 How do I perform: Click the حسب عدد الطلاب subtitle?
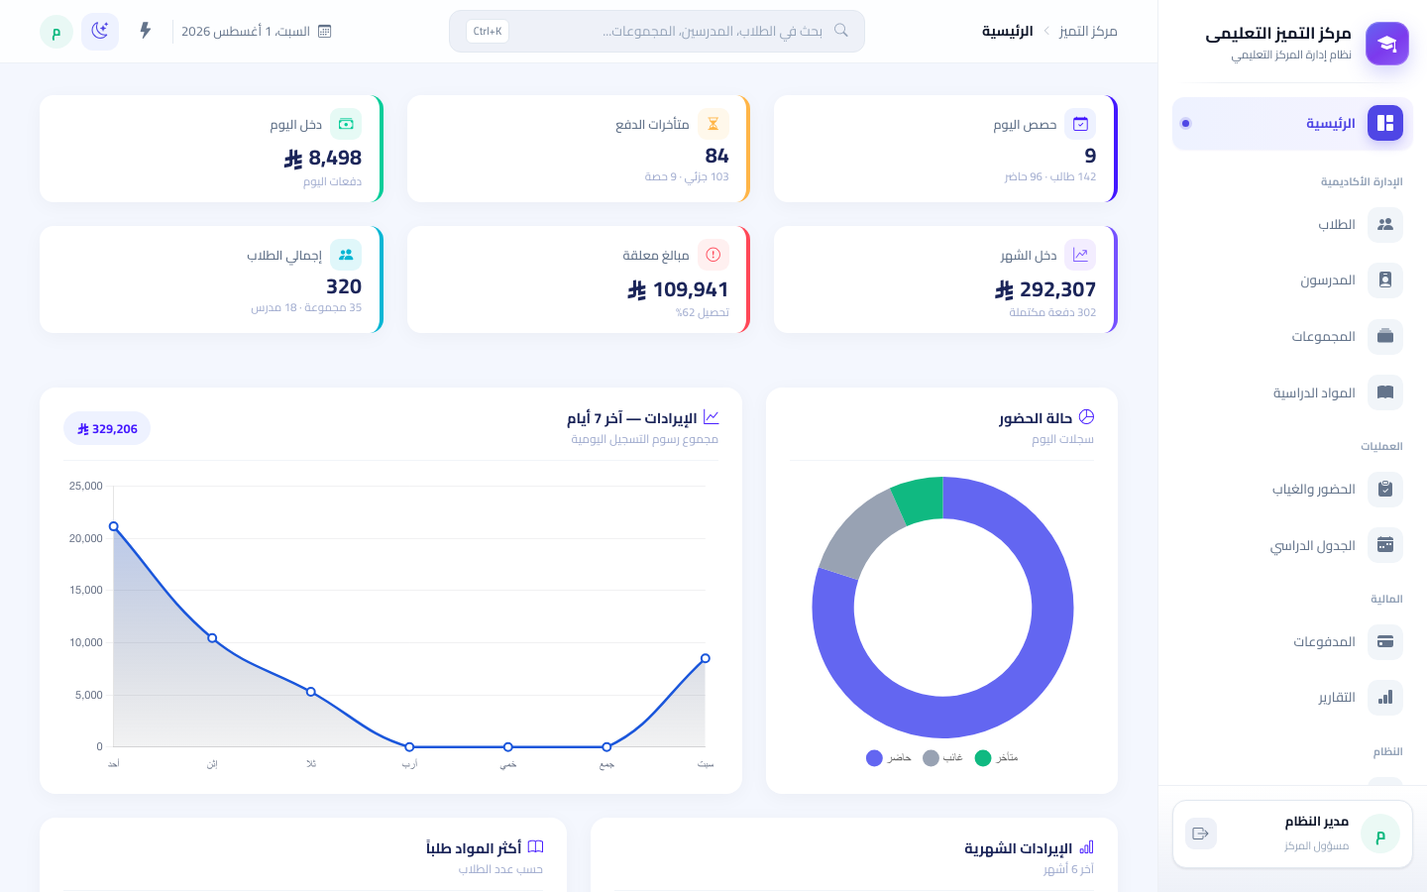500,869
